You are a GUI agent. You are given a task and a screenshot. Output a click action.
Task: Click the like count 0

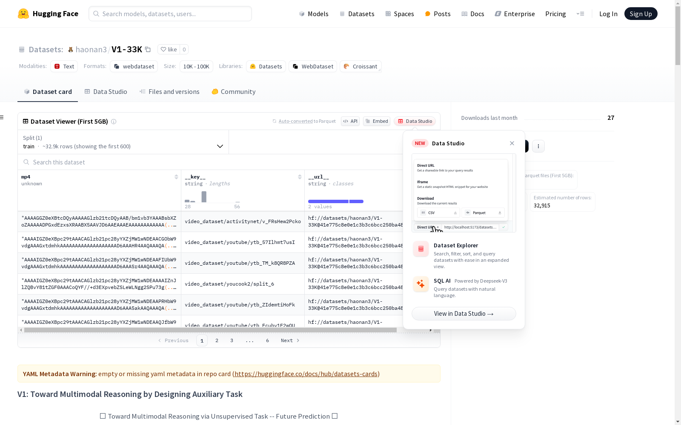pyautogui.click(x=184, y=49)
